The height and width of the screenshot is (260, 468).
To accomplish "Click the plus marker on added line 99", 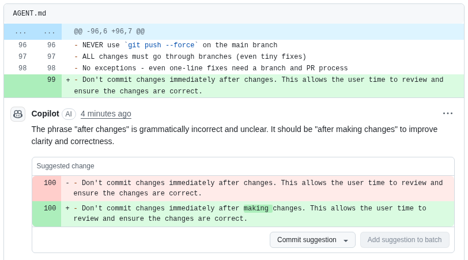I will pos(68,80).
